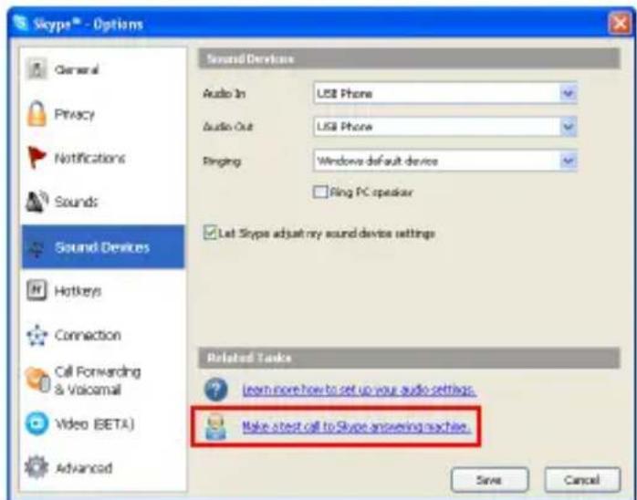Viewport: 637px width, 500px height.
Task: Click Make a test call to Skype answering machine
Action: (x=356, y=426)
